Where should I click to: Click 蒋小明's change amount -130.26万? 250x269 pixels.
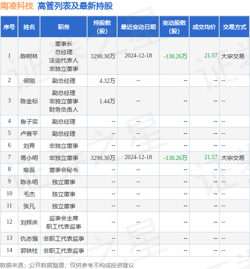click(175, 158)
